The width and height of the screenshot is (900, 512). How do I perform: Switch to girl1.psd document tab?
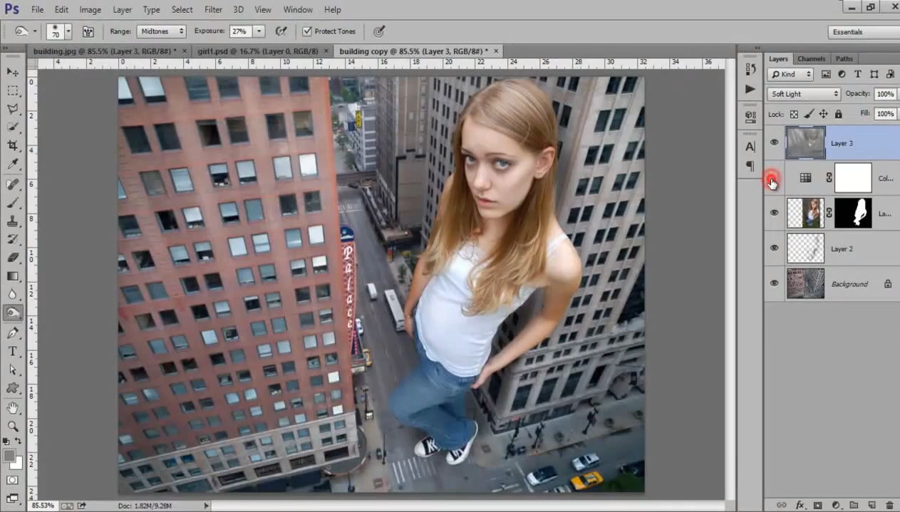258,51
